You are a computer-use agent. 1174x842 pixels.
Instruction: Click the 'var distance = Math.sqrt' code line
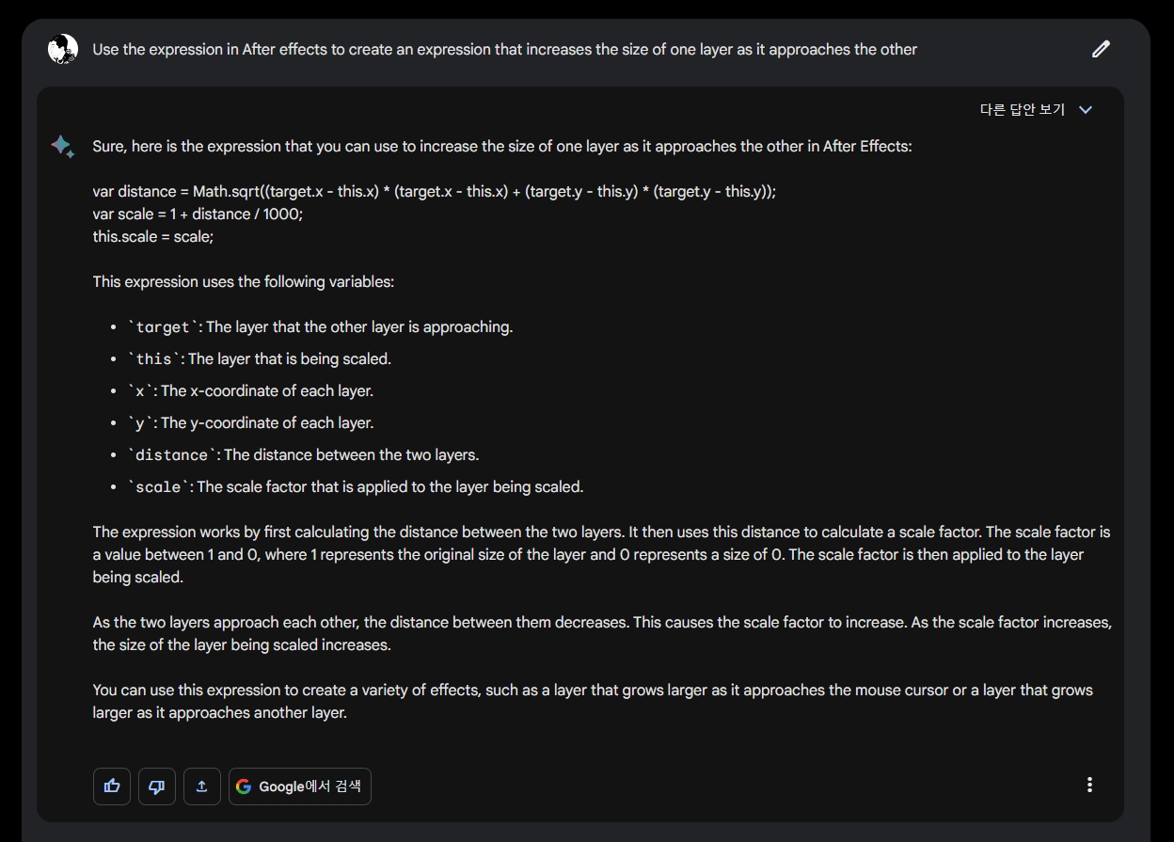tap(435, 191)
